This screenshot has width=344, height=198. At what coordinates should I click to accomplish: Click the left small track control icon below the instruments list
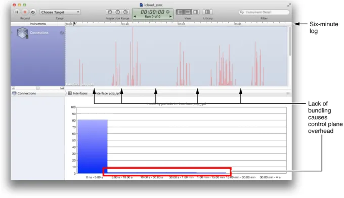click(x=13, y=88)
